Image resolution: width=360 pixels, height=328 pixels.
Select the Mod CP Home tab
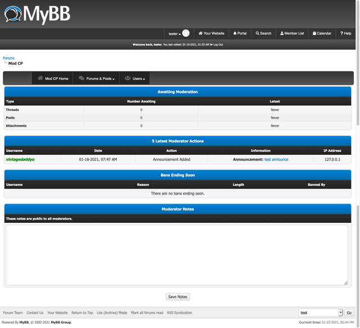coord(53,79)
